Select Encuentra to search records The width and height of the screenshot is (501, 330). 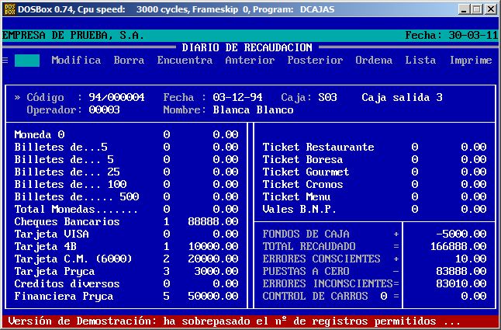click(x=185, y=61)
